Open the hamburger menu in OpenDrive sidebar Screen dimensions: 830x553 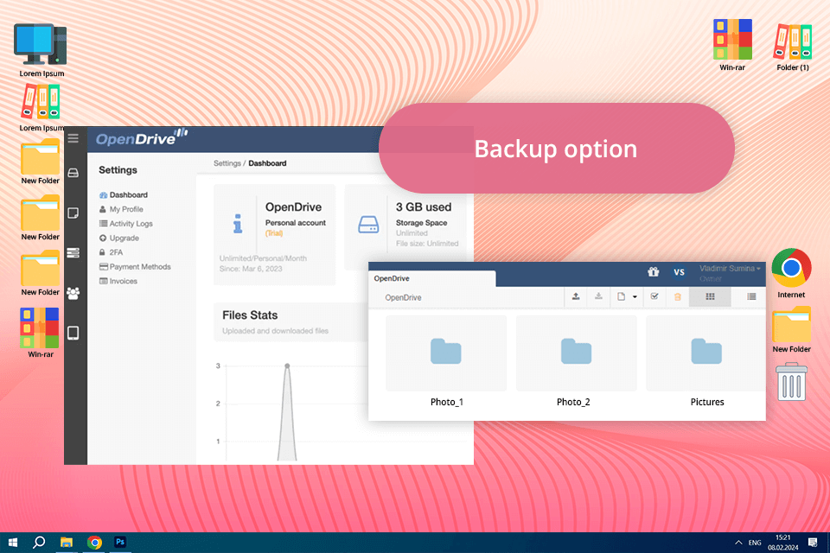coord(73,138)
